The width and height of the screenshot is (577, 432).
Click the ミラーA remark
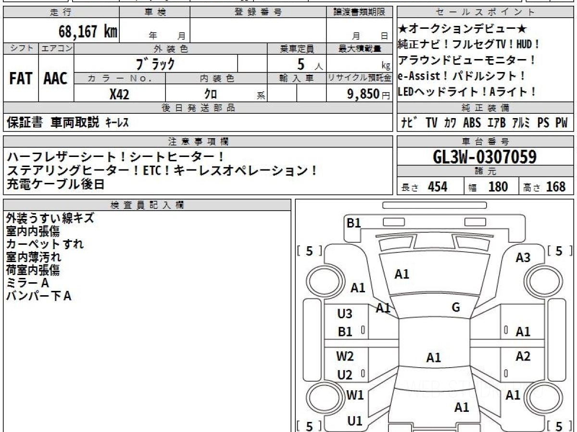point(27,283)
